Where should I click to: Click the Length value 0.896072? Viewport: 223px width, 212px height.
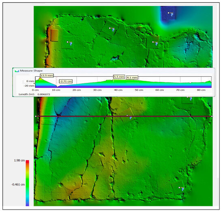tap(44, 94)
